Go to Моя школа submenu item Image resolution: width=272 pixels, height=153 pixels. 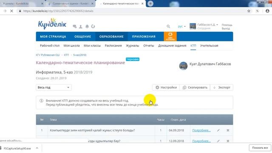[71, 45]
